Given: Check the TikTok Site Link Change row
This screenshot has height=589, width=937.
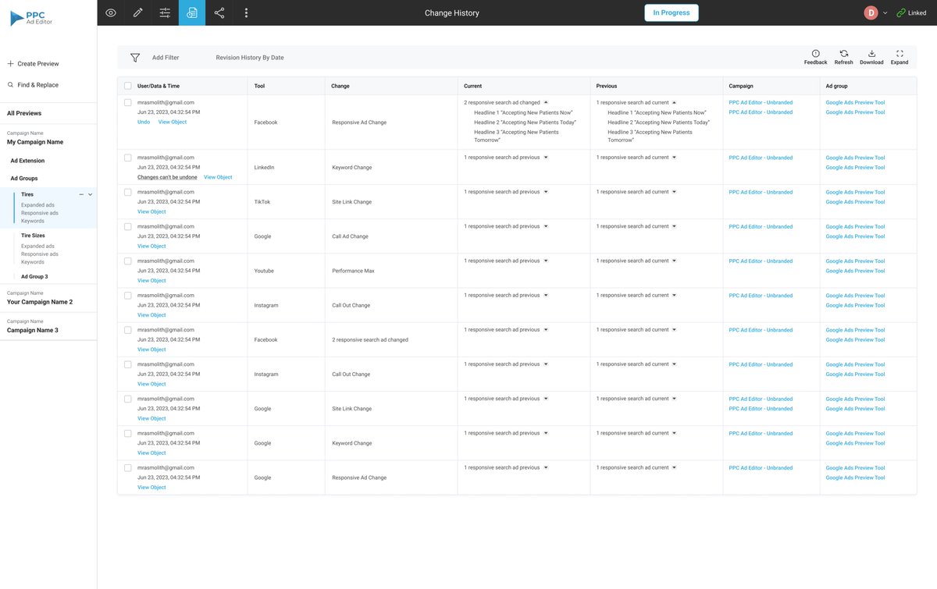Looking at the screenshot, I should (x=128, y=192).
